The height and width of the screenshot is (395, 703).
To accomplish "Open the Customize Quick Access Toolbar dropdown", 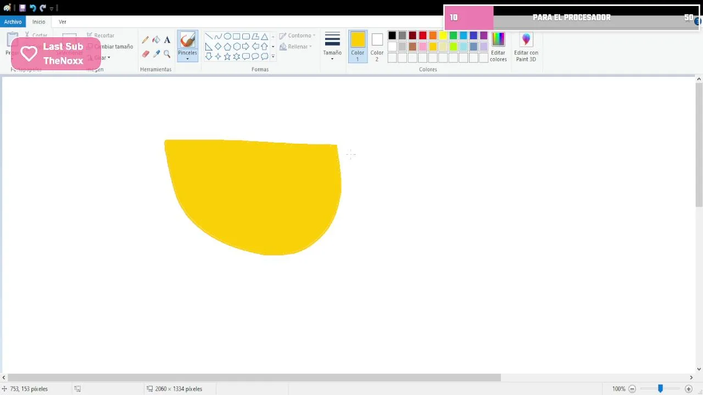I will point(51,8).
